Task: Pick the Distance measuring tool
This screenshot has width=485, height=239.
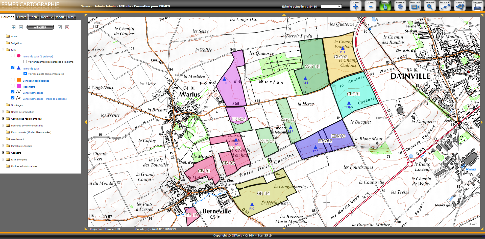Action: click(x=445, y=6)
